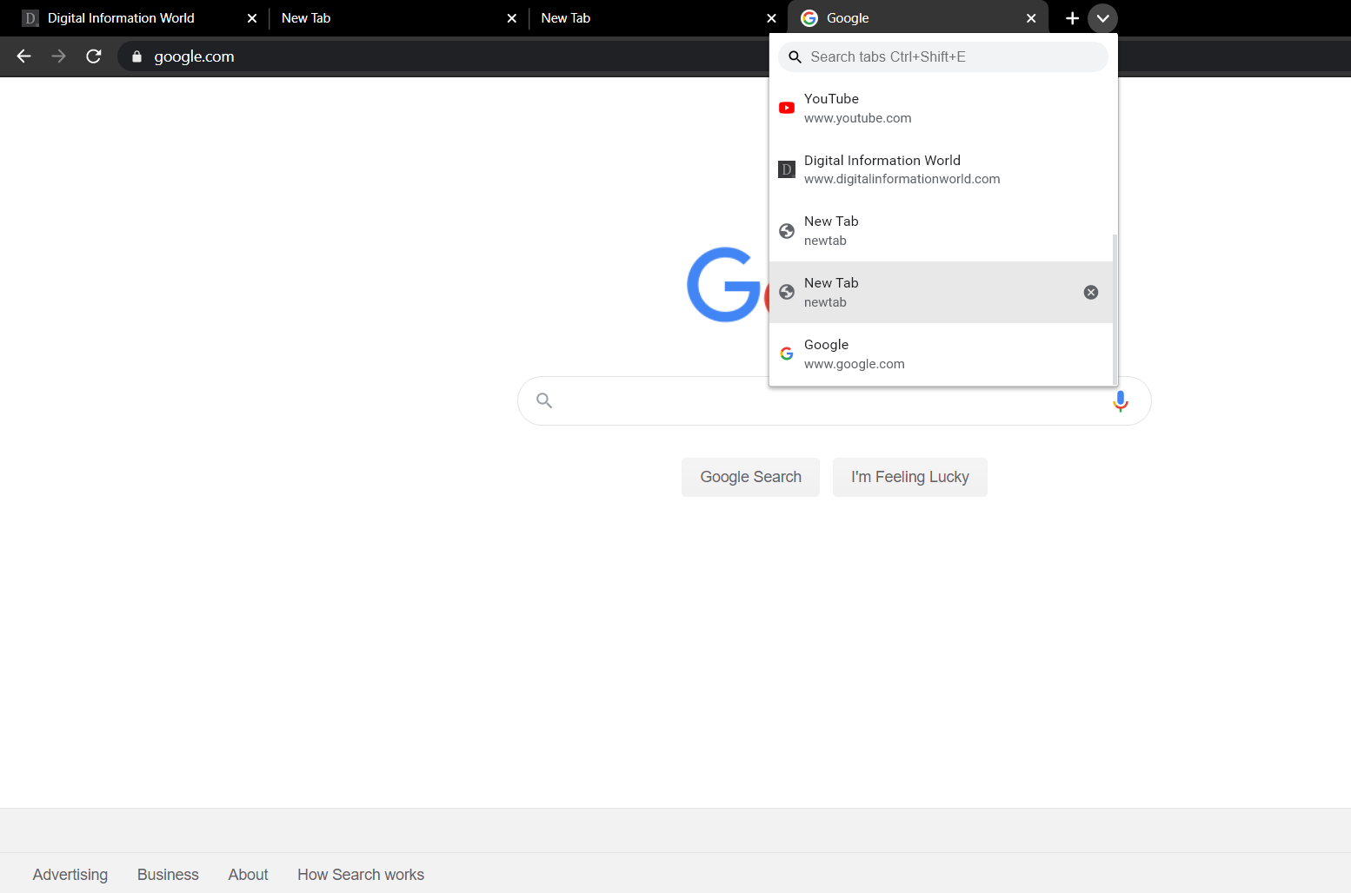Viewport: 1351px width, 893px height.
Task: Click the padlock icon in the address bar
Action: [x=136, y=56]
